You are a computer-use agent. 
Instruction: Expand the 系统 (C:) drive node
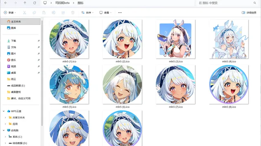tap(5, 137)
